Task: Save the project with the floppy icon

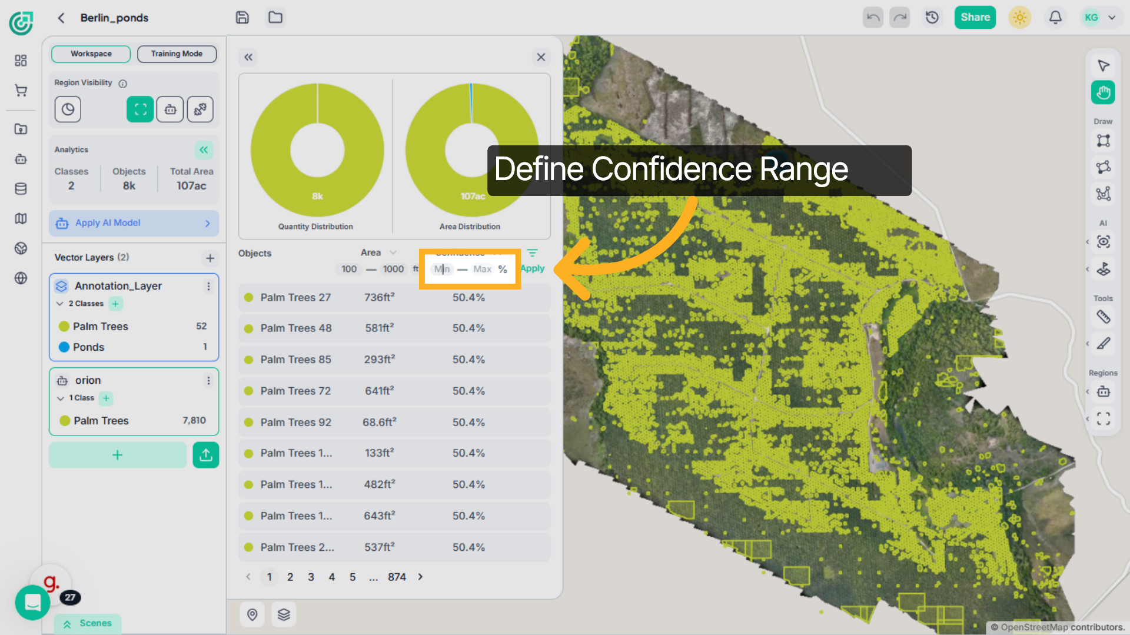Action: coord(242,18)
